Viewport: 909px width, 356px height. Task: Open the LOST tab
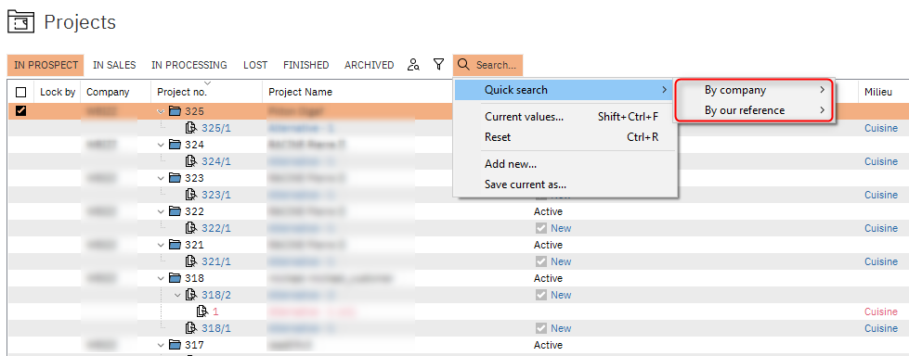(x=255, y=65)
